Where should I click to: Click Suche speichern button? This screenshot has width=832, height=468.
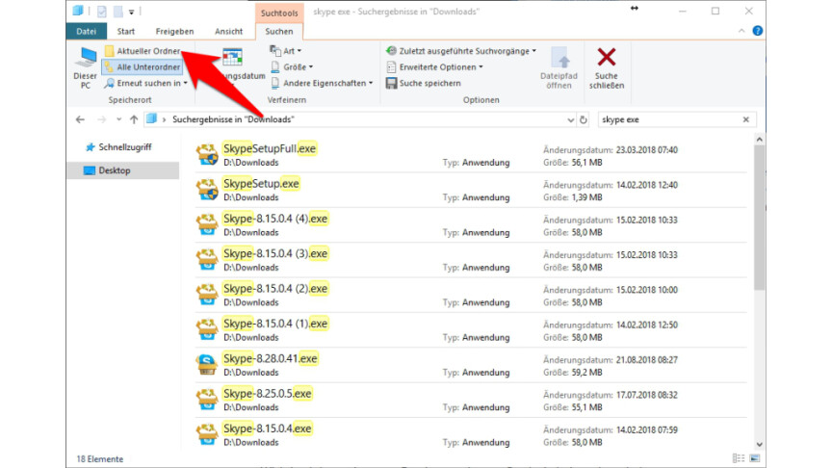coord(424,84)
